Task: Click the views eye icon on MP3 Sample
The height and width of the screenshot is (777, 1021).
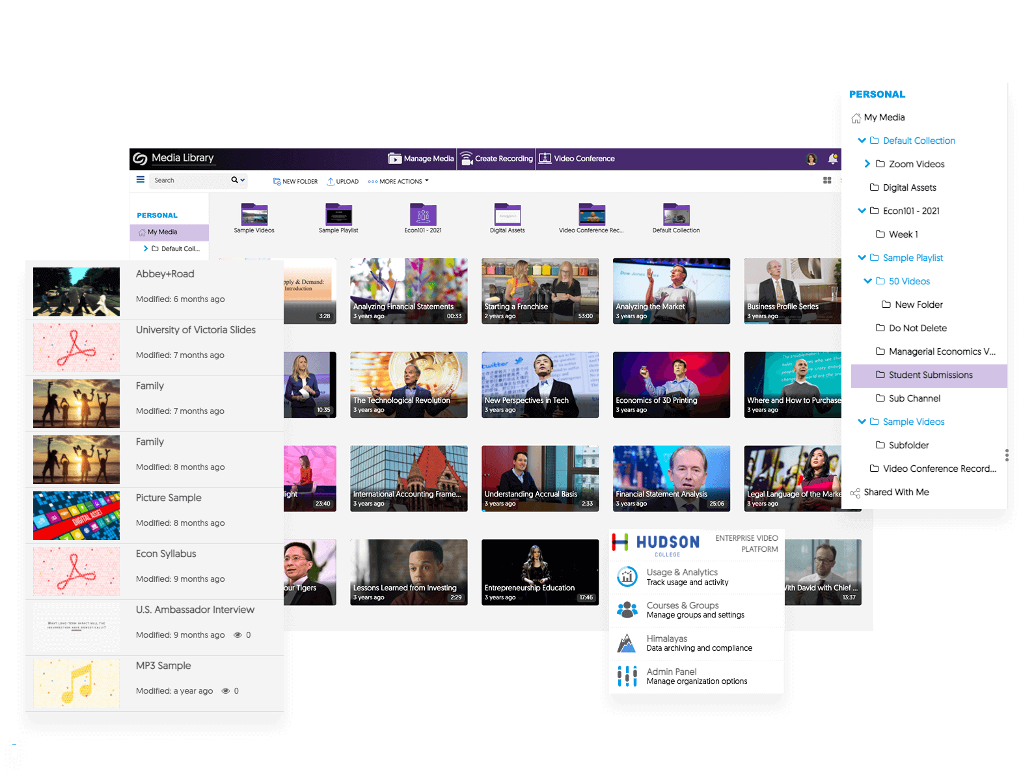Action: 226,691
